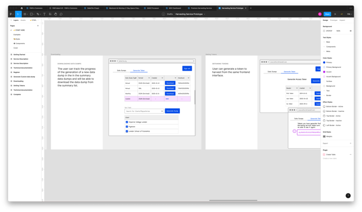Expand the Base text style group
Viewport: 362px width, 212px height.
coord(324,42)
